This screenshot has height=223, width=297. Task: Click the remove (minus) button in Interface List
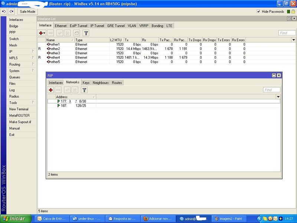(x=50, y=33)
